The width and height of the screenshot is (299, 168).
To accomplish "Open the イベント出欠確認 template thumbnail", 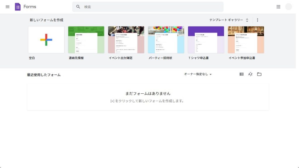I will click(x=126, y=40).
